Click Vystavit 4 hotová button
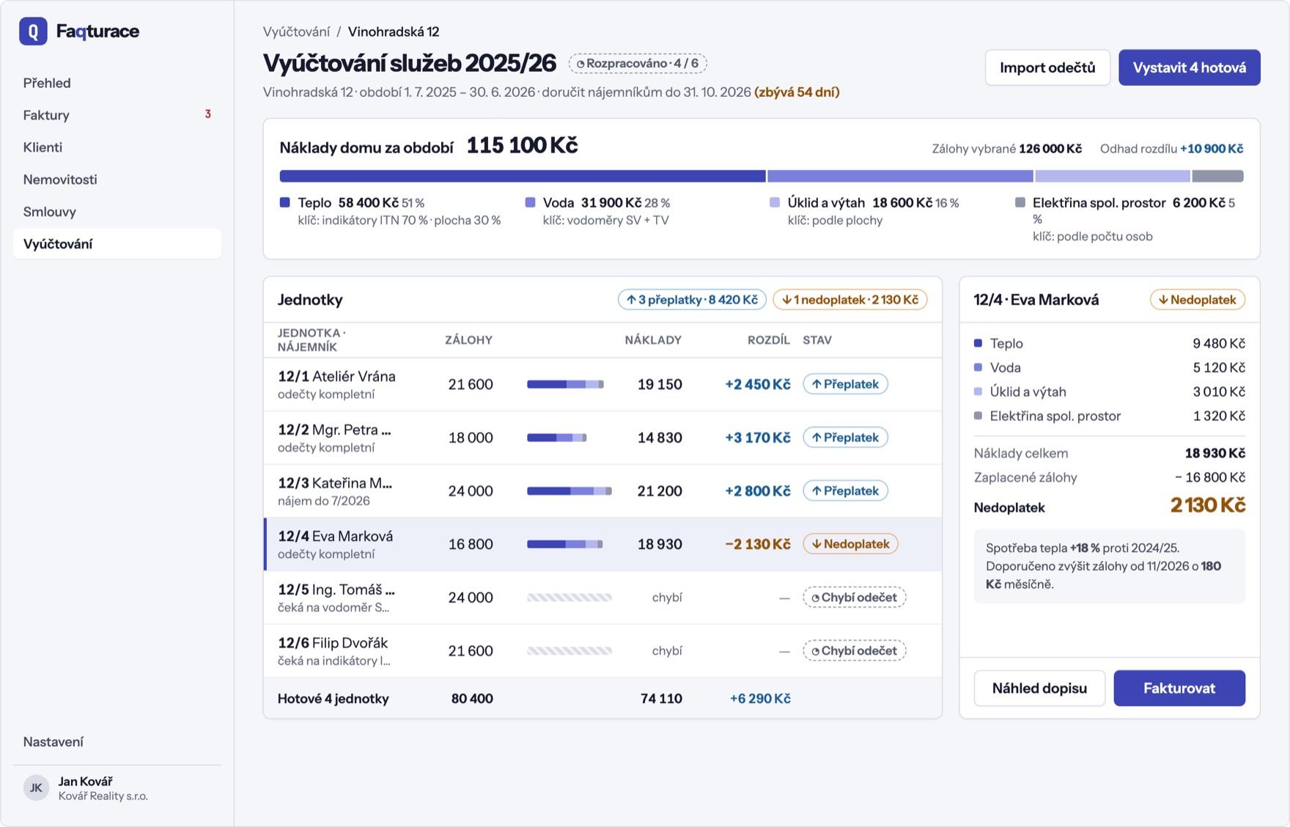The height and width of the screenshot is (827, 1290). [1189, 67]
